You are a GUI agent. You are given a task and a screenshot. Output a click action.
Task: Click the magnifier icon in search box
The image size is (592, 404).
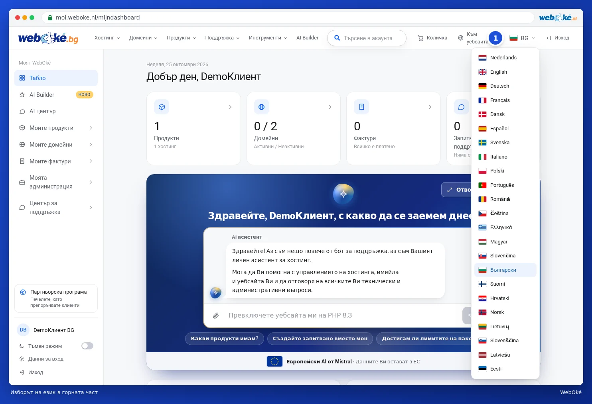tap(337, 38)
